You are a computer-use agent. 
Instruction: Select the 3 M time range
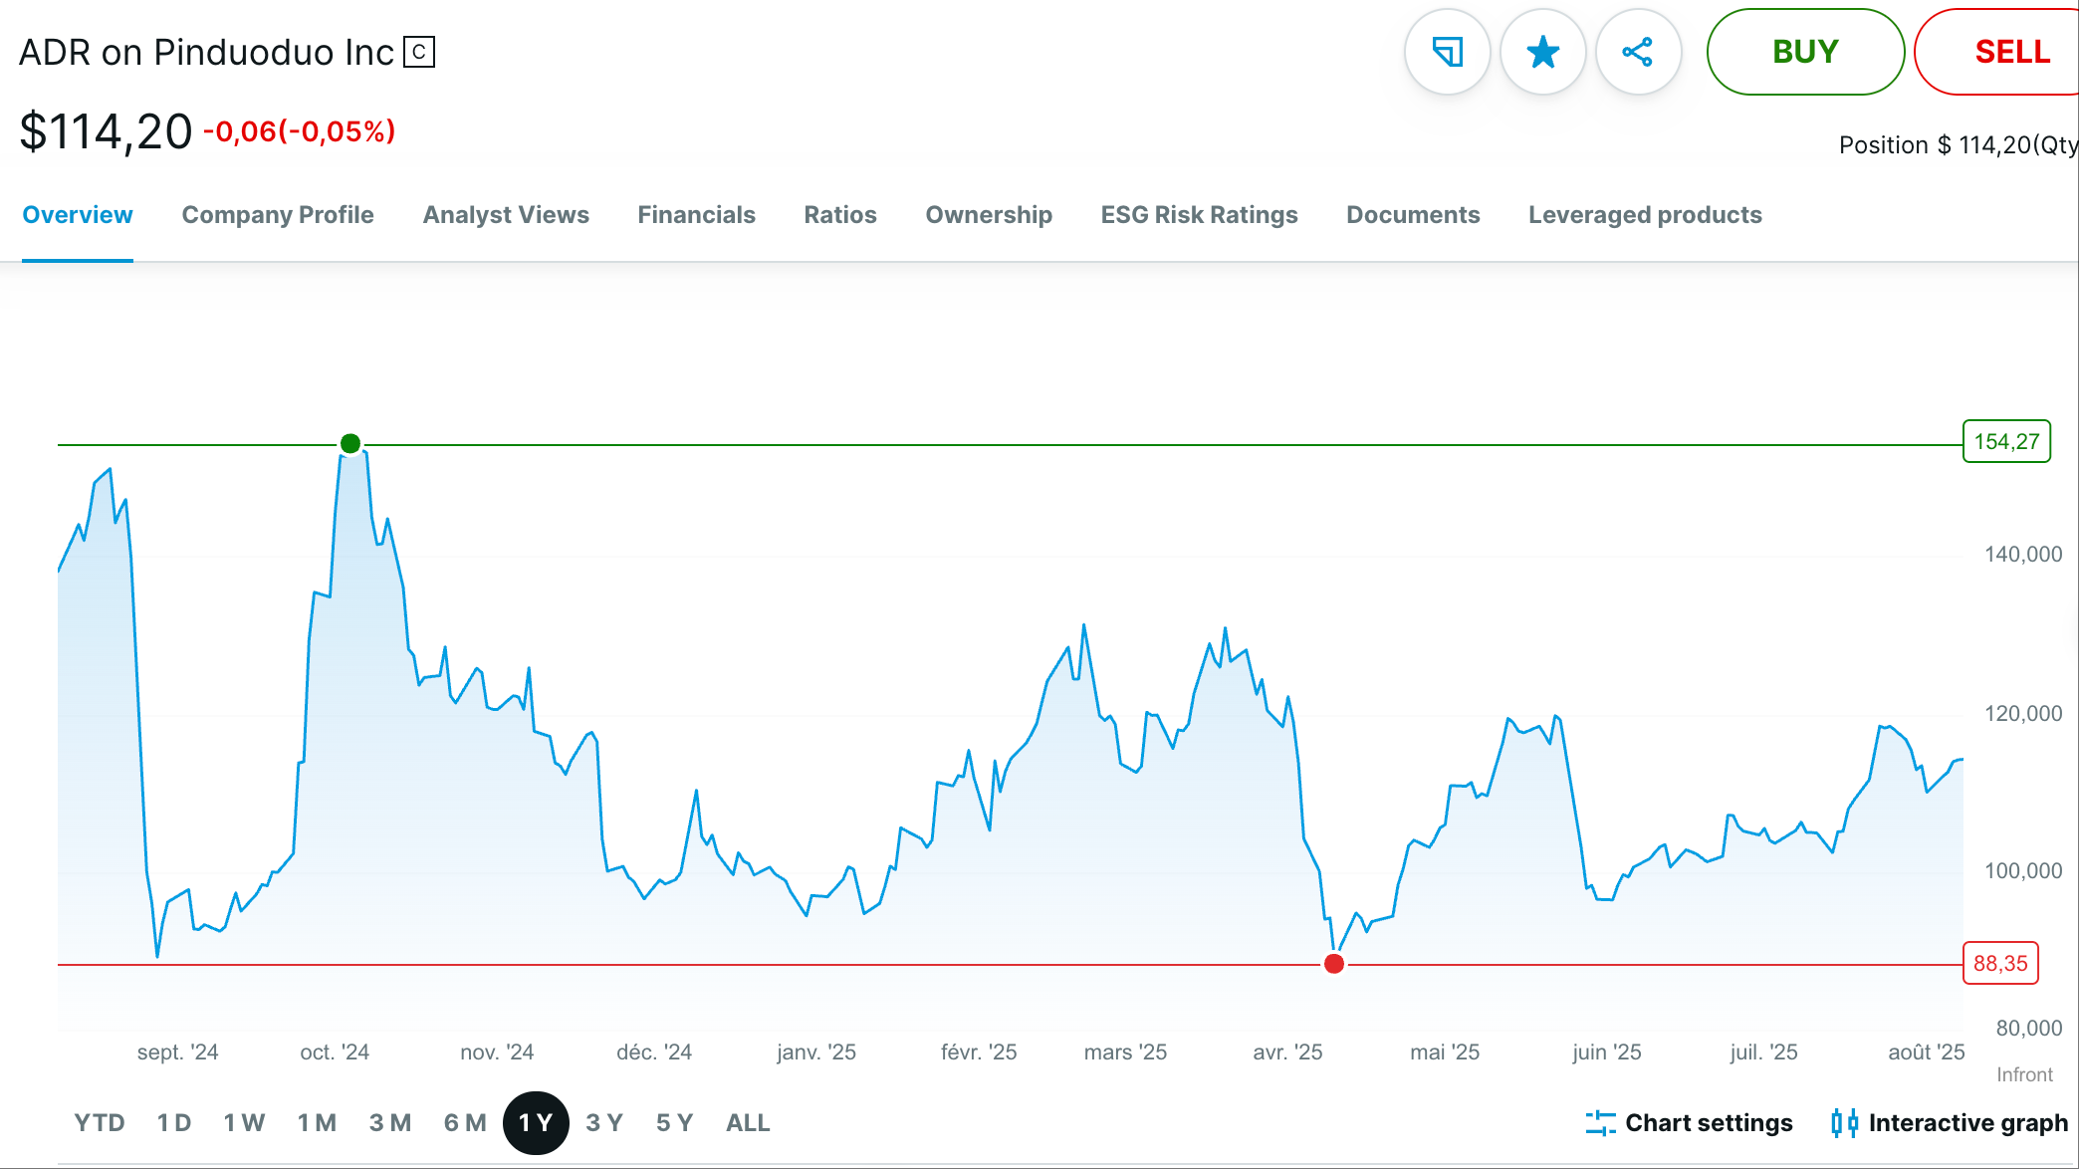tap(390, 1123)
